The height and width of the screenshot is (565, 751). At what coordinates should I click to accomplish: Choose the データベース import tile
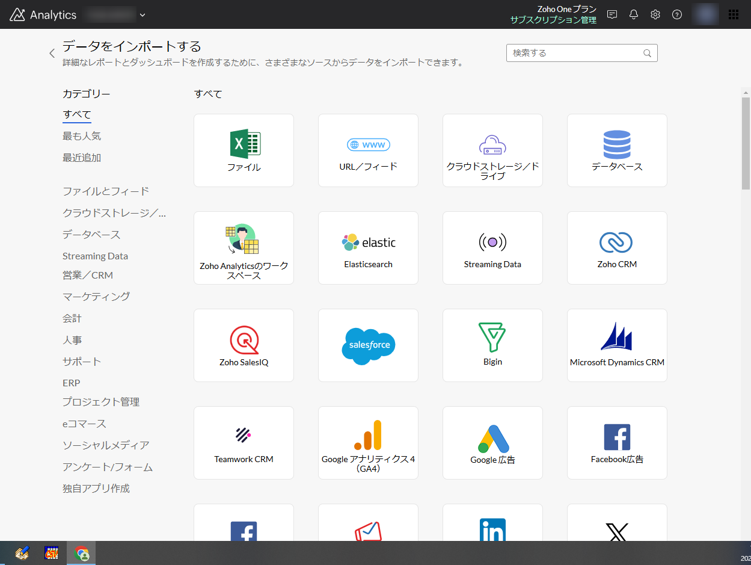617,150
